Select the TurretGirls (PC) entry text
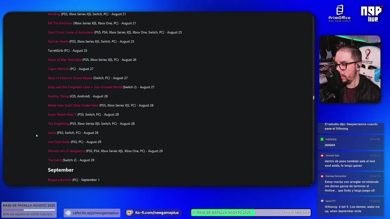Image resolution: width=390 pixels, height=219 pixels. point(67,50)
